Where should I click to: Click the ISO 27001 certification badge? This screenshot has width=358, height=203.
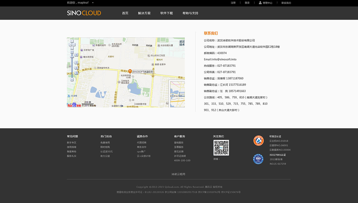coord(258,159)
